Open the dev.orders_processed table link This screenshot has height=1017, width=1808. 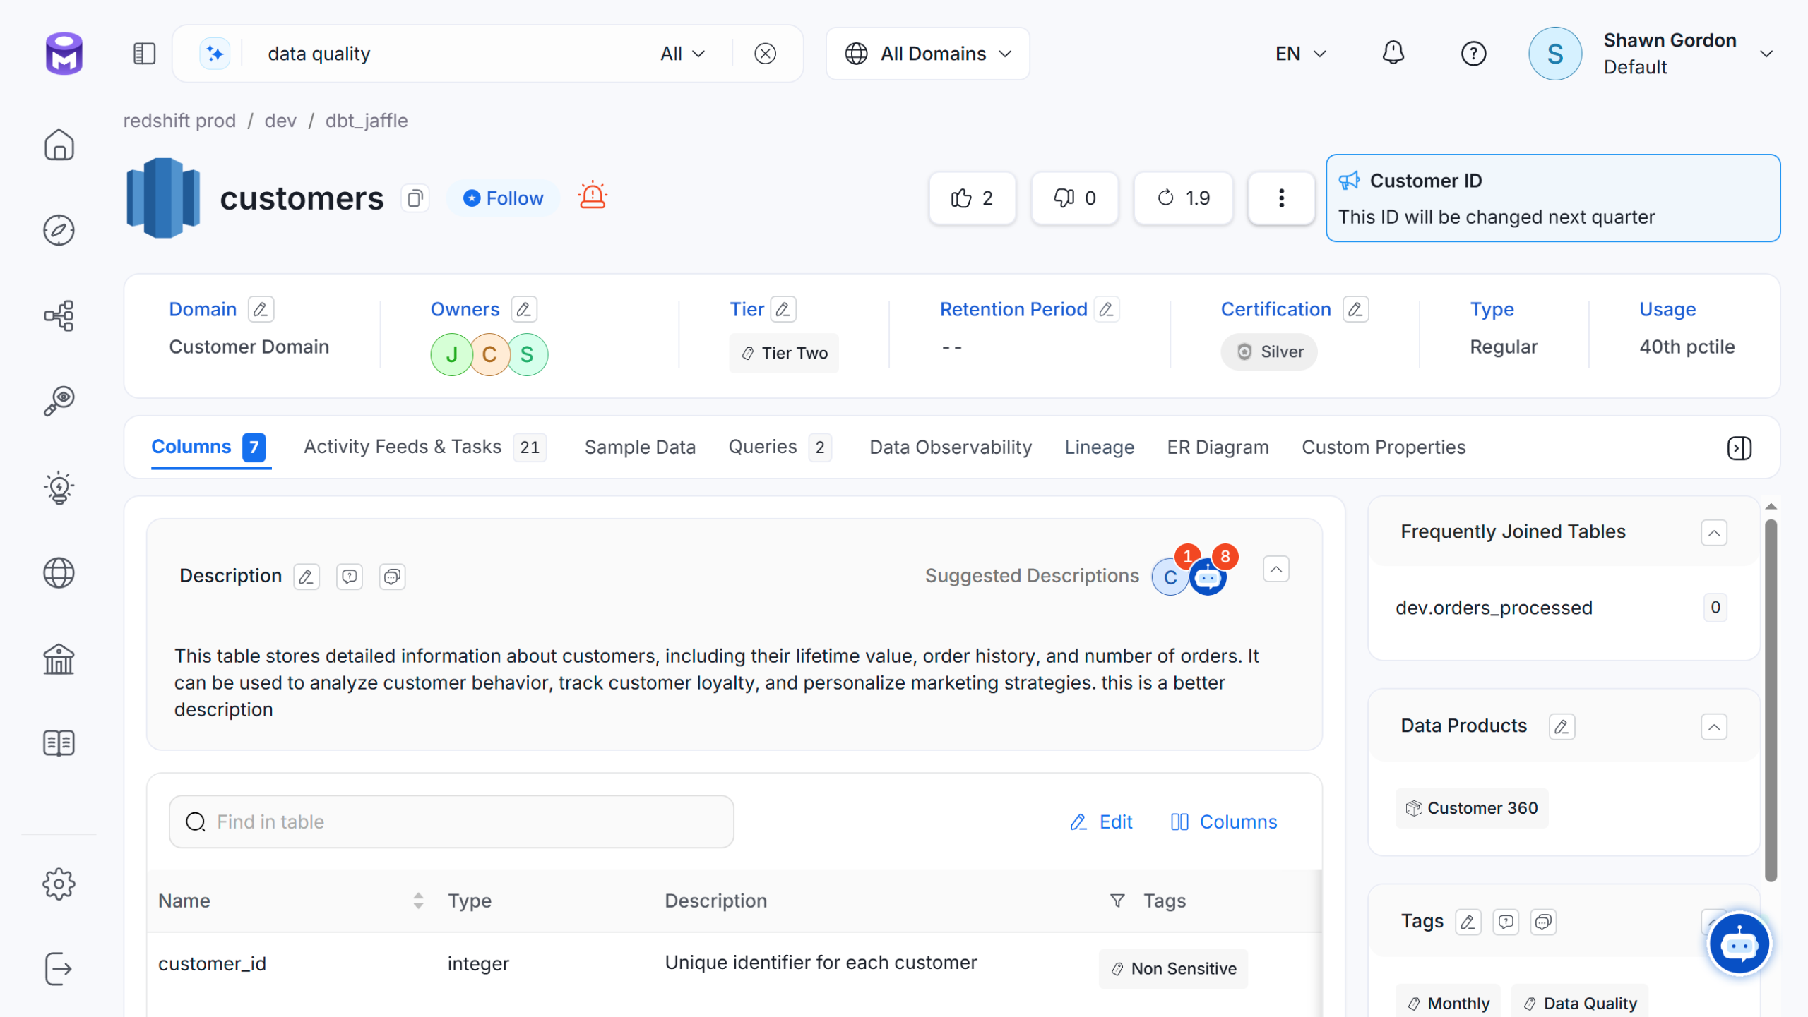pos(1494,608)
